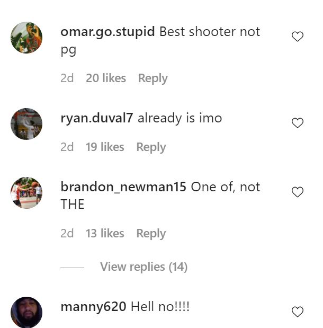
Task: Open username omar.go.stupid
Action: 107,32
